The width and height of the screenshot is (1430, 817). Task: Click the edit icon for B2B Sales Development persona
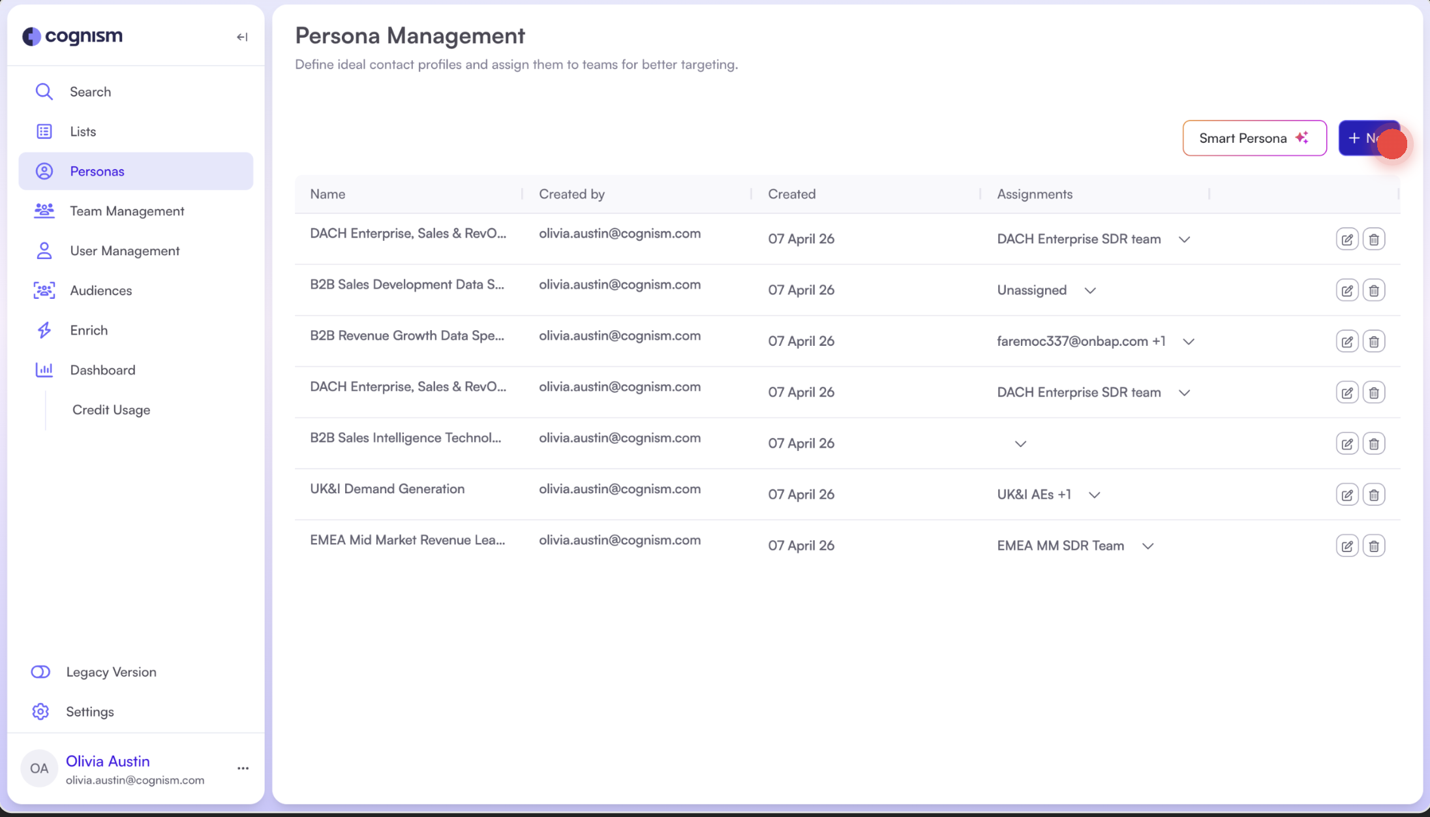coord(1346,290)
